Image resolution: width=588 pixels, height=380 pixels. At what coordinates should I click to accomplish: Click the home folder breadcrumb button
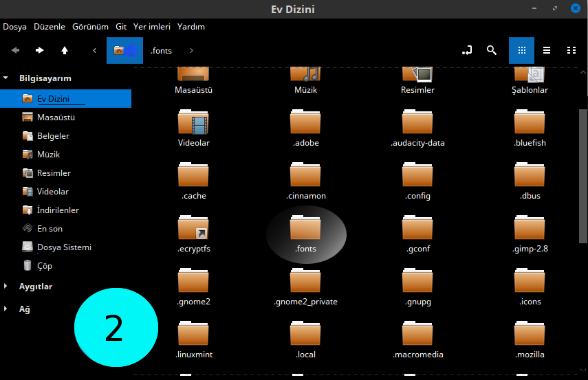[124, 50]
